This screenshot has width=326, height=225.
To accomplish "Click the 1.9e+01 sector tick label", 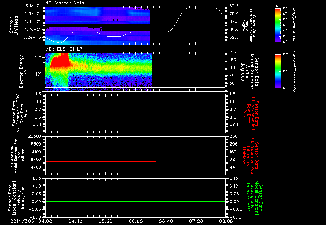I will [x=33, y=22].
